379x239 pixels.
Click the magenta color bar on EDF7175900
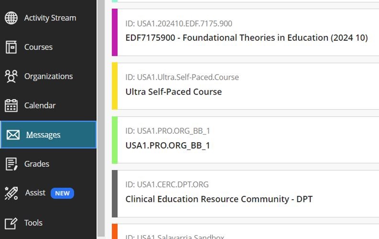(115, 33)
